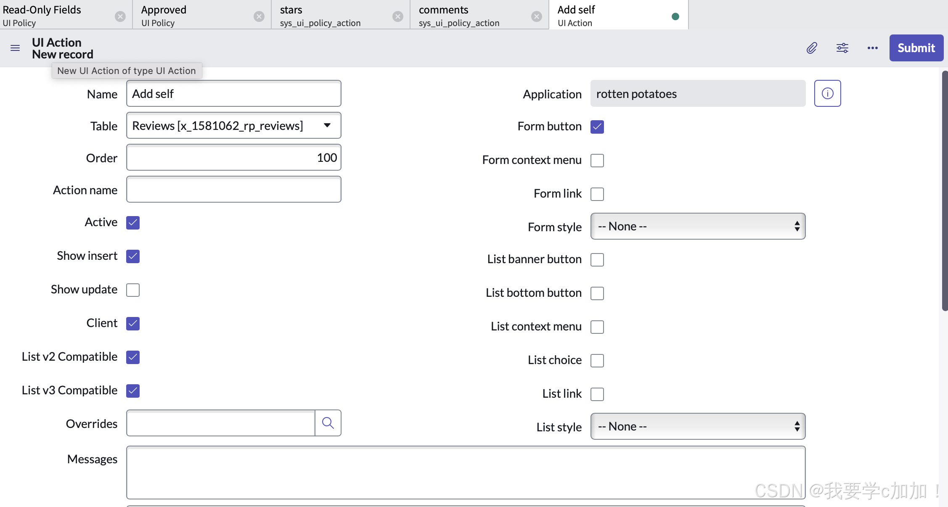This screenshot has width=948, height=507.
Task: Open the hamburger form context menu
Action: 15,48
